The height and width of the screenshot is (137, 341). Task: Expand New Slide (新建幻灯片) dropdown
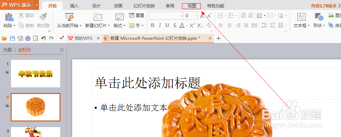[x=109, y=26]
